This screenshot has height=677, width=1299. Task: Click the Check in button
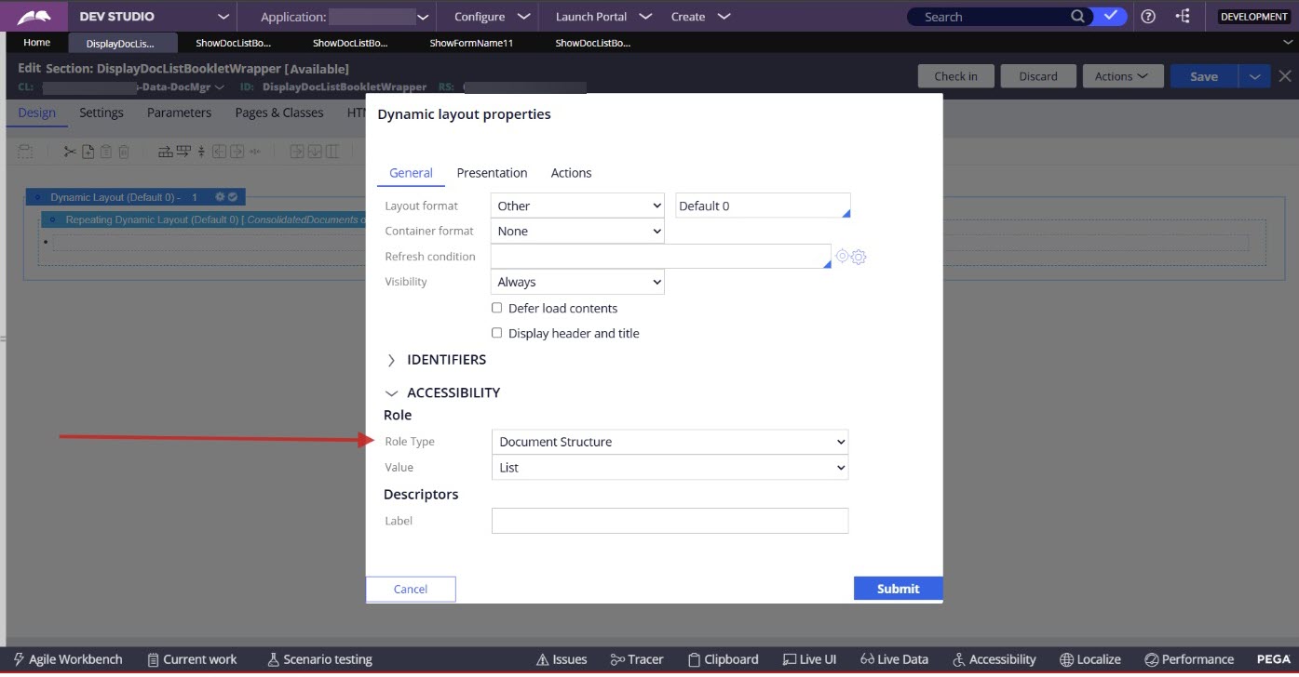click(x=956, y=76)
